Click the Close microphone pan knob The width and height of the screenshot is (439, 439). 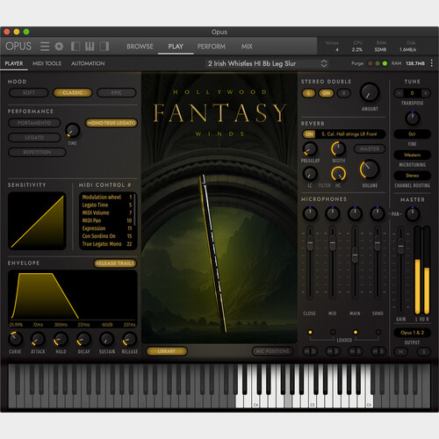point(310,213)
